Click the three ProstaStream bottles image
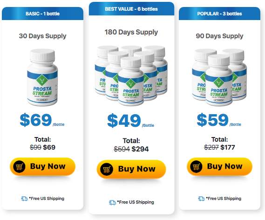Image resolution: width=265 pixels, height=220 pixels. (x=219, y=77)
